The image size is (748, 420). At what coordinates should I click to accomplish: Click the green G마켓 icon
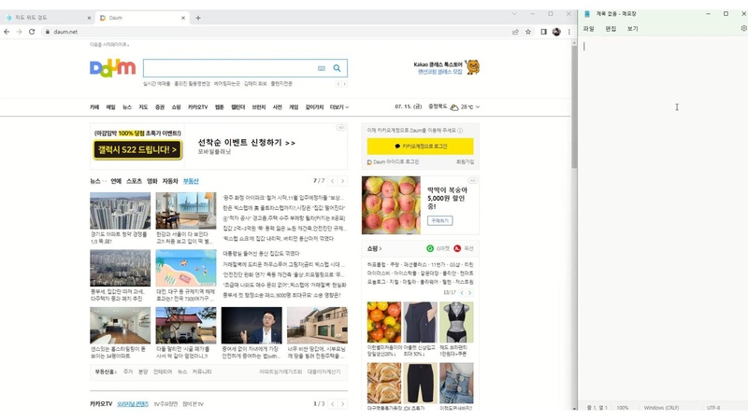[430, 248]
